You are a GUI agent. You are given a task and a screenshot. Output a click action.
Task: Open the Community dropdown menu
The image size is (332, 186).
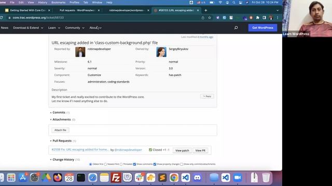coord(75,28)
